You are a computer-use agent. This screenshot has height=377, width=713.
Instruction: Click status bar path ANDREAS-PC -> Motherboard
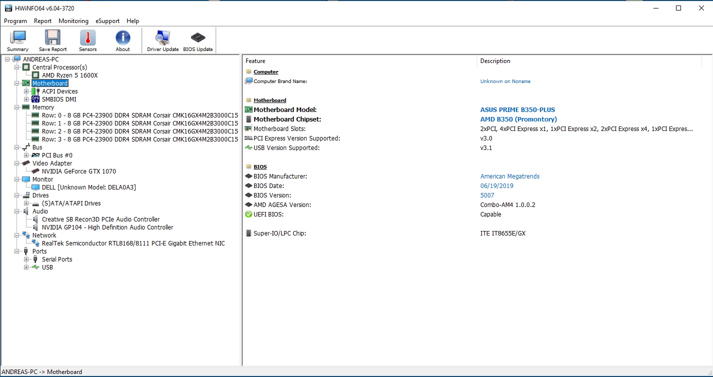tap(43, 371)
